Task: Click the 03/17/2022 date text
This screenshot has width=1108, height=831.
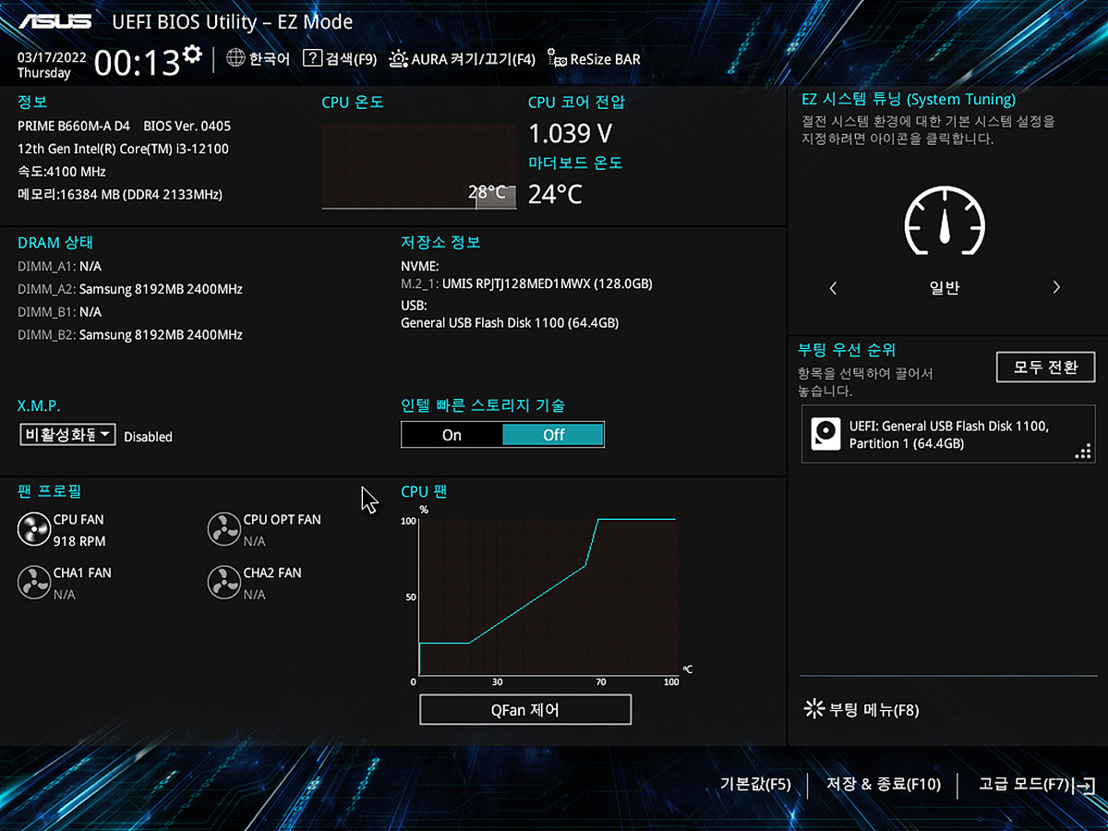Action: 52,56
